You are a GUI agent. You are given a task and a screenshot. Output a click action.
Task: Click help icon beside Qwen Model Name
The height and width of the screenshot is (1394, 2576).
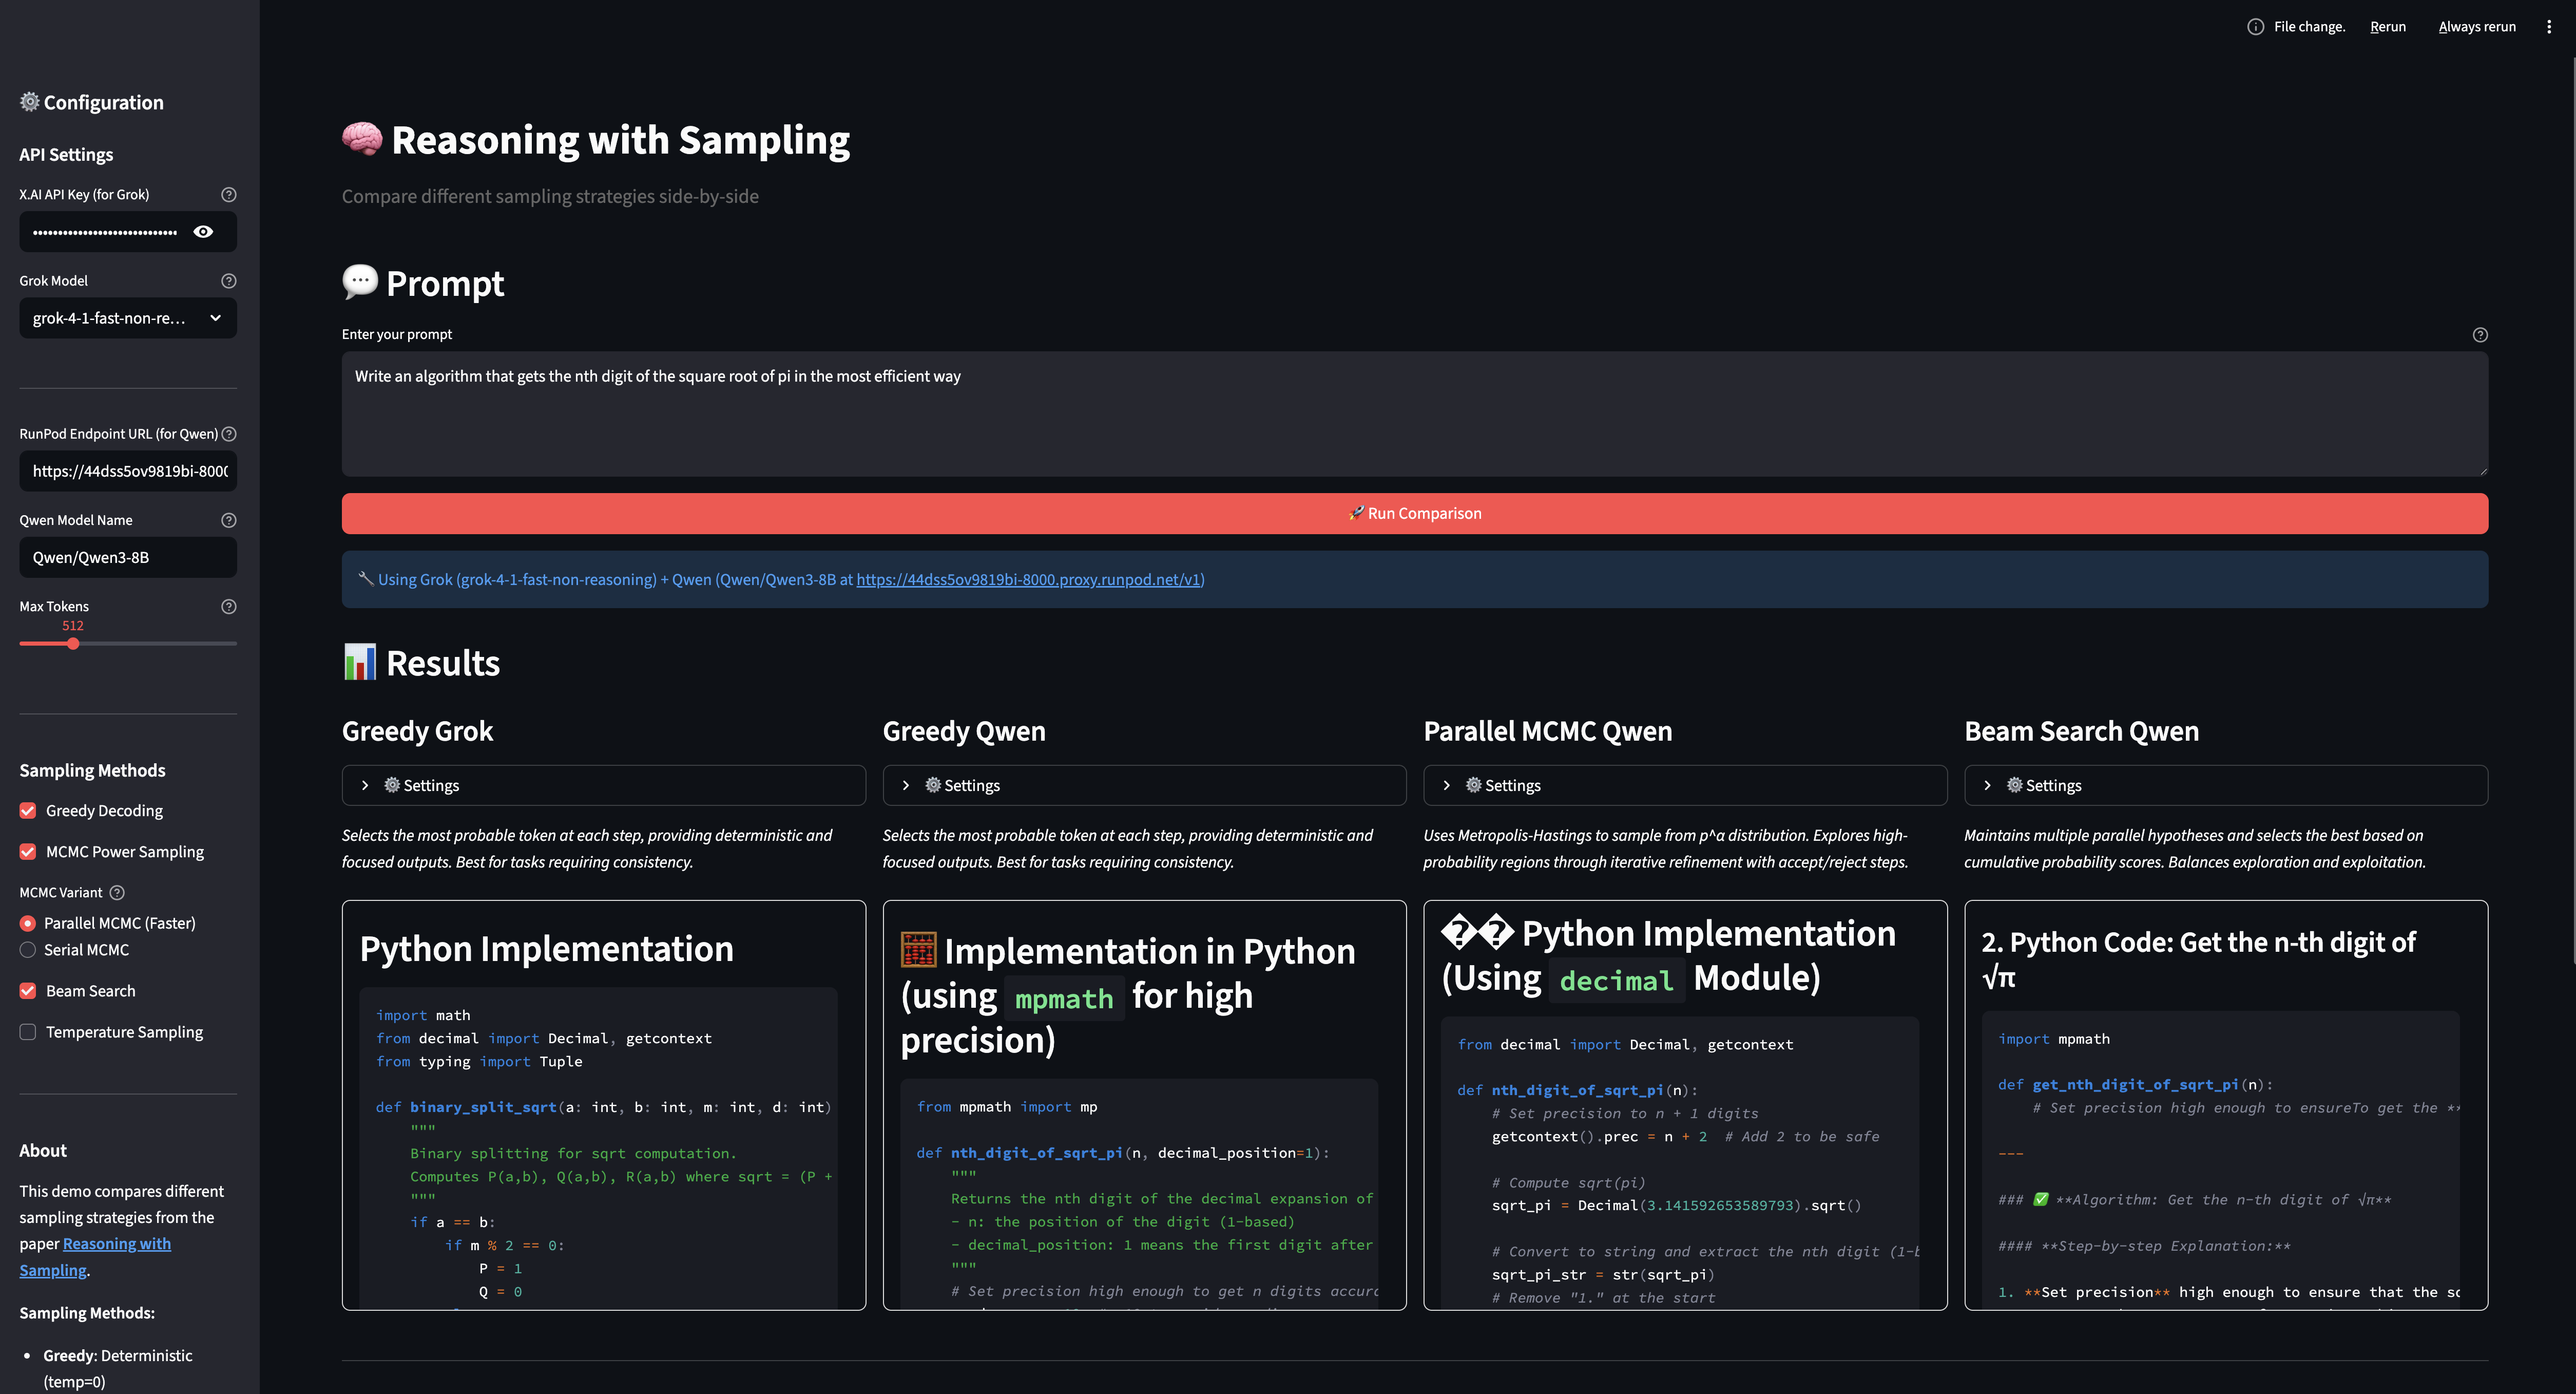(228, 520)
